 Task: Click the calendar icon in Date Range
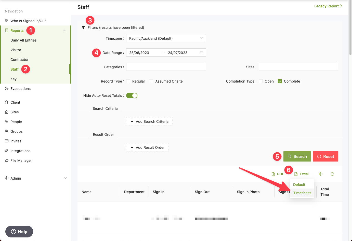pyautogui.click(x=201, y=52)
